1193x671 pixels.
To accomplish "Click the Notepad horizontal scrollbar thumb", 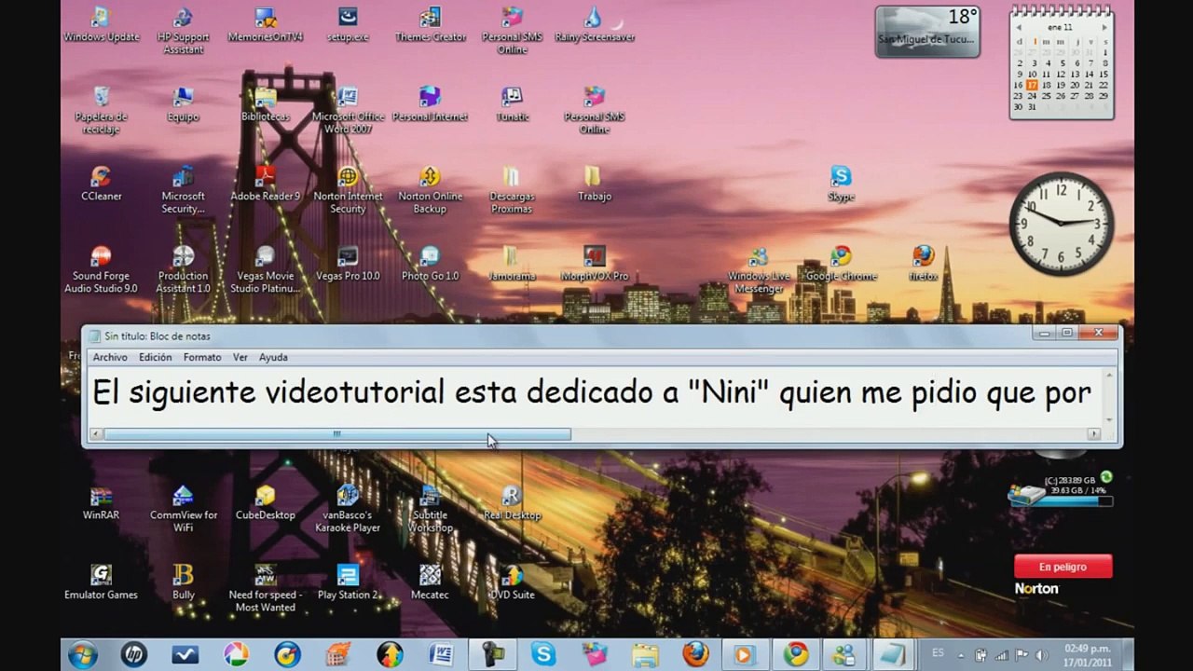I will pyautogui.click(x=337, y=434).
